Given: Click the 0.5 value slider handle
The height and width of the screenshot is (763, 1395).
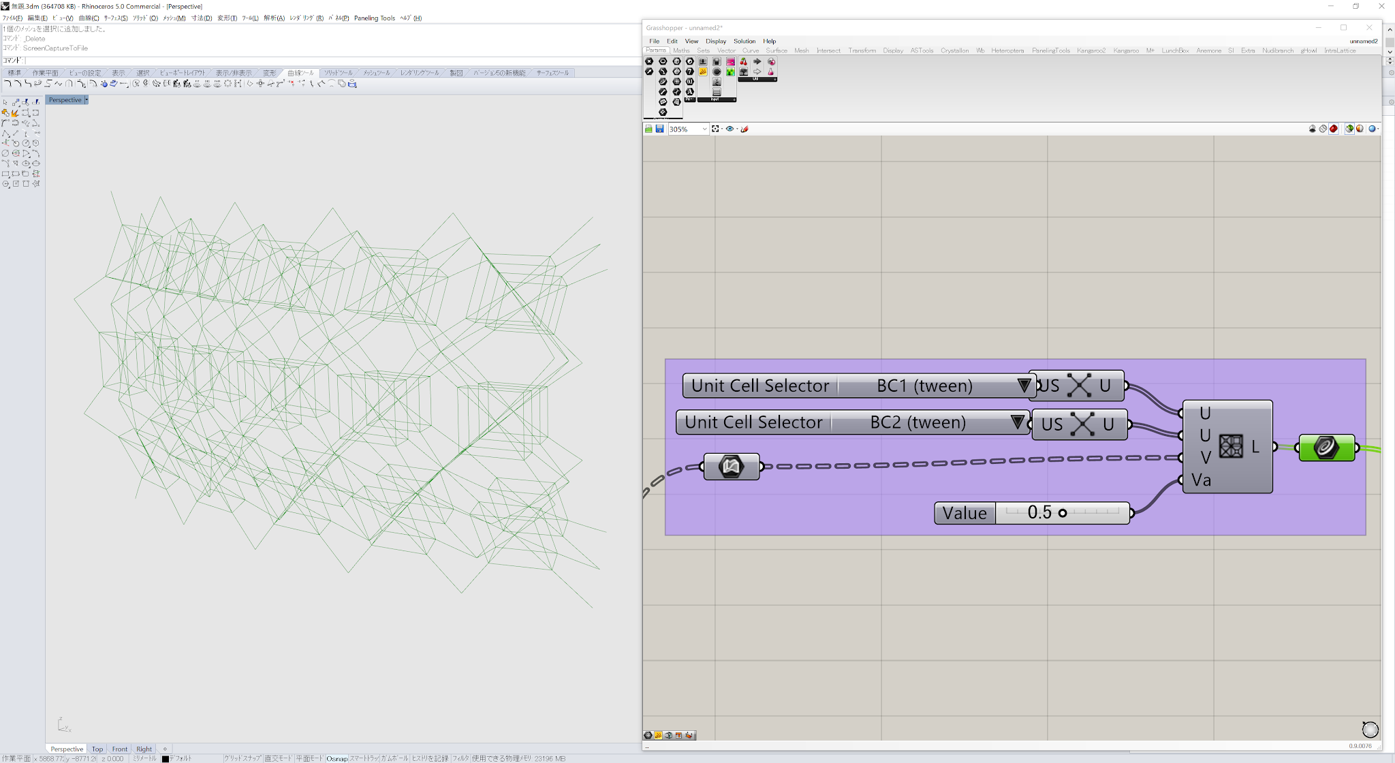Looking at the screenshot, I should click(1063, 513).
